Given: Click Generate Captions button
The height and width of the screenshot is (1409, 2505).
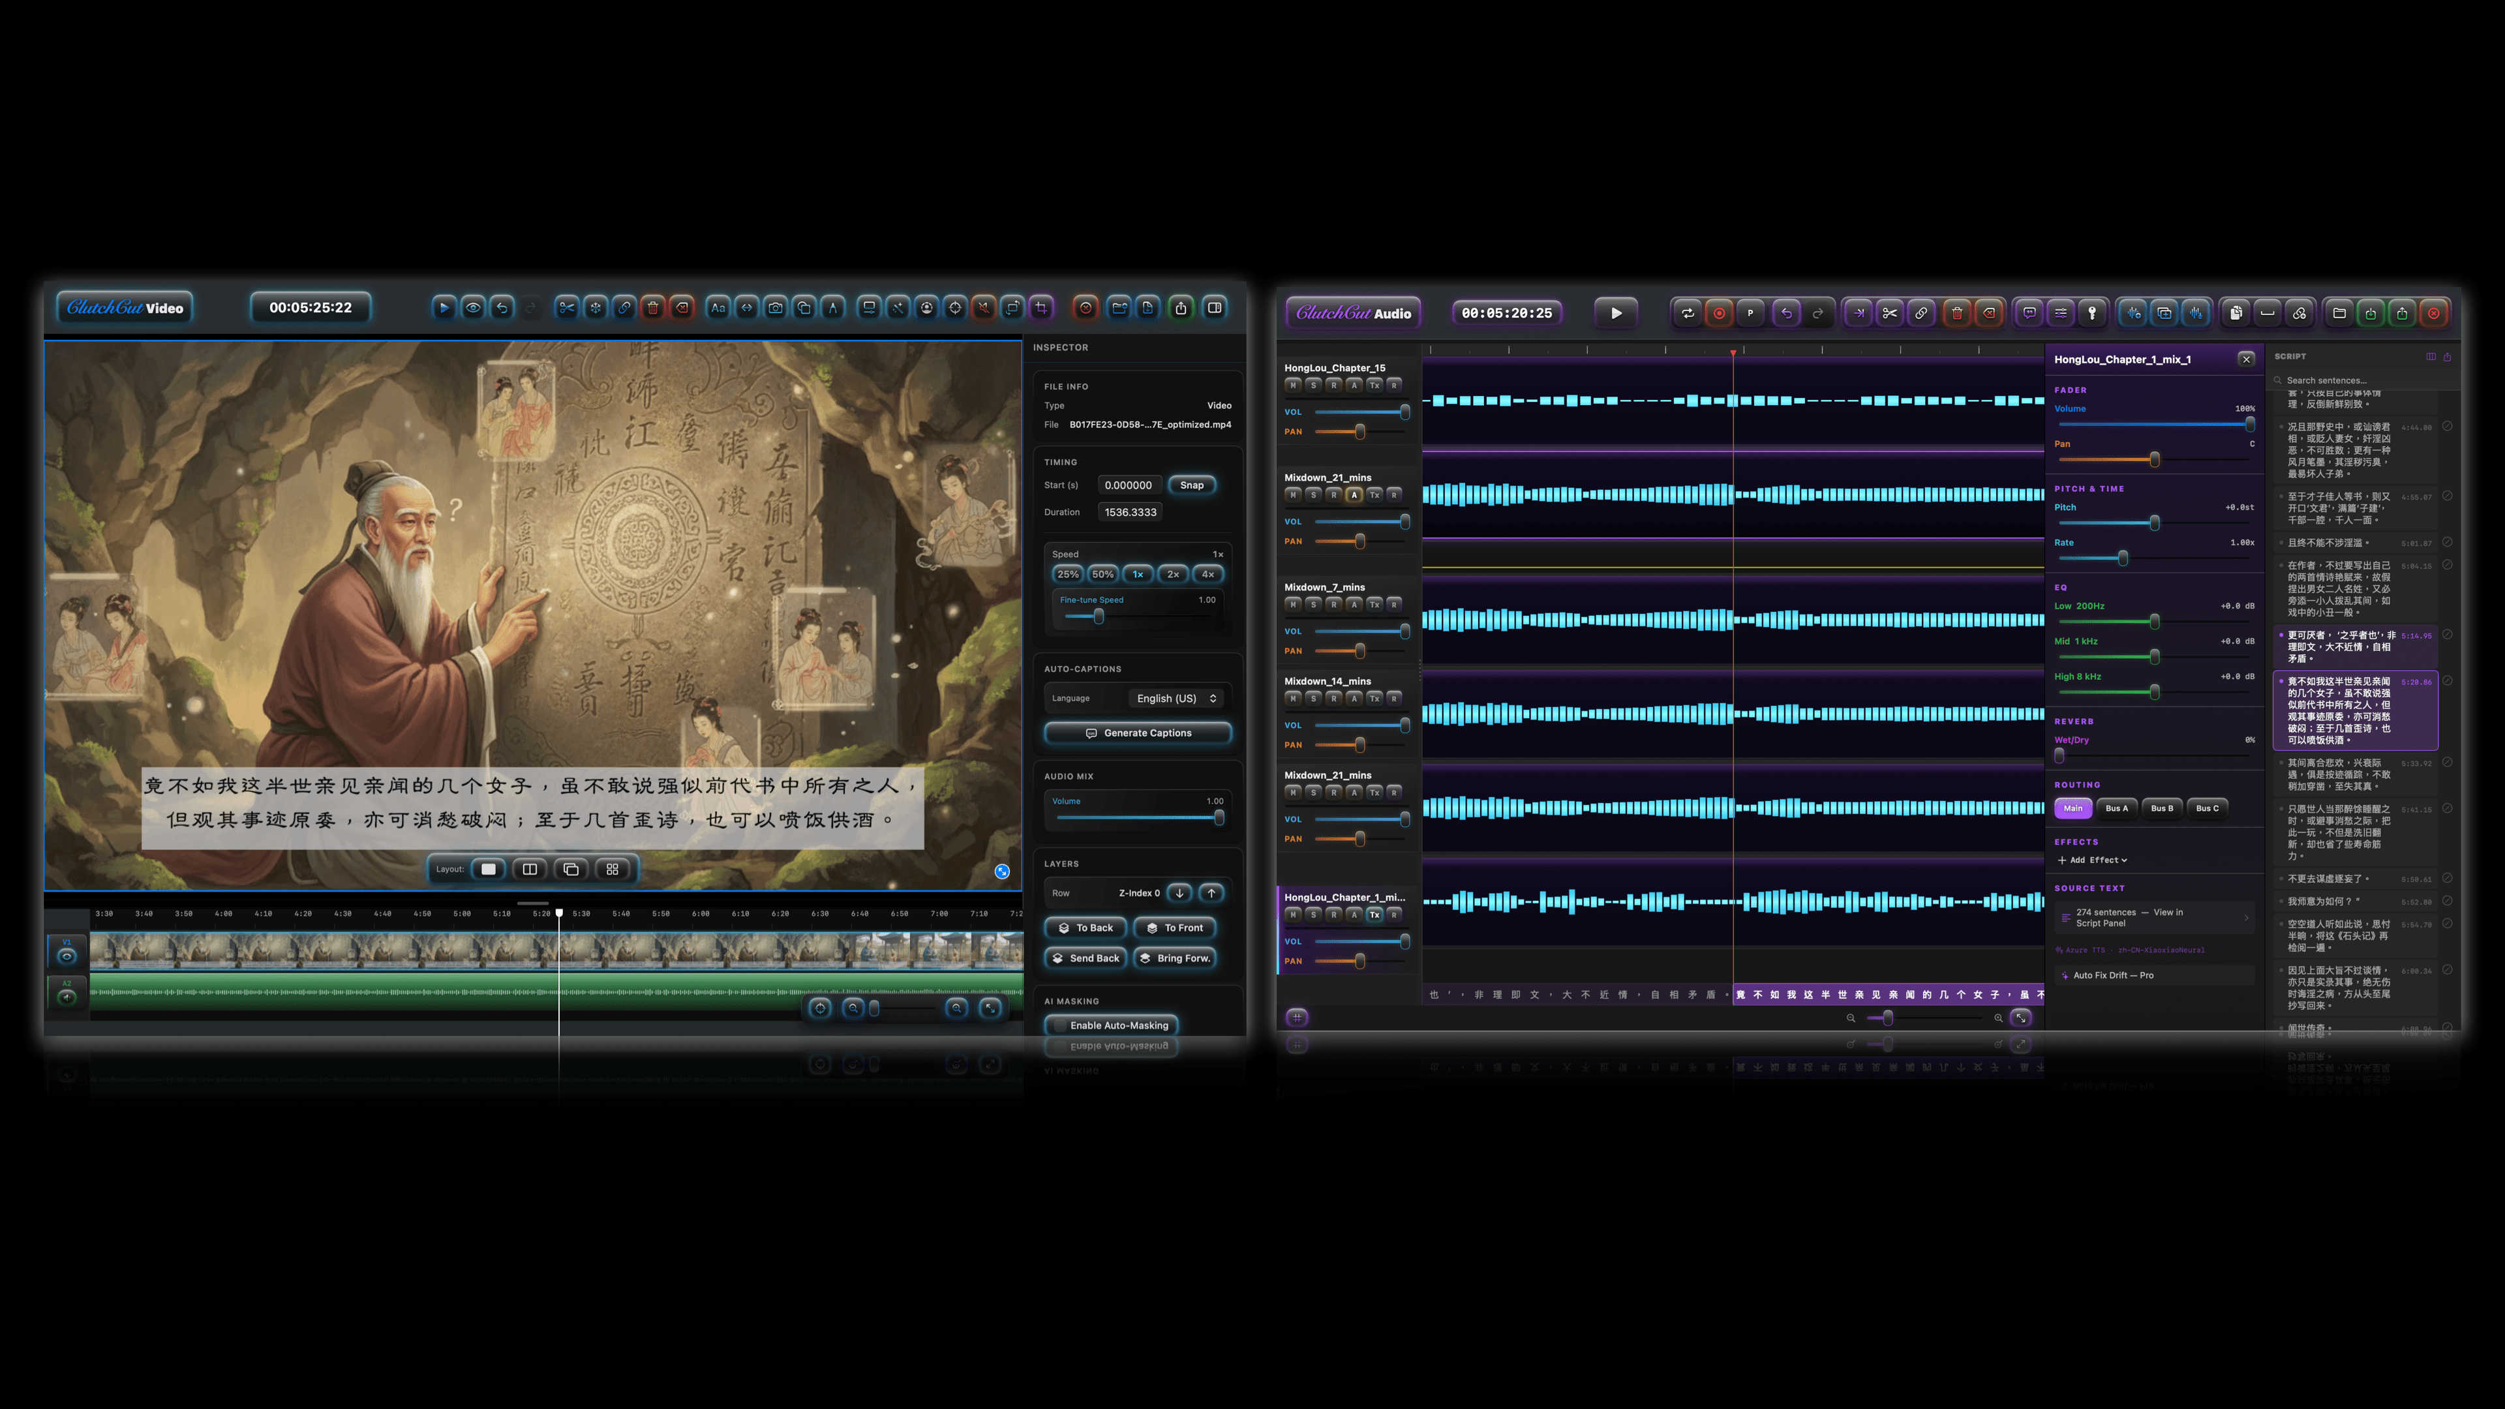Looking at the screenshot, I should pyautogui.click(x=1138, y=733).
